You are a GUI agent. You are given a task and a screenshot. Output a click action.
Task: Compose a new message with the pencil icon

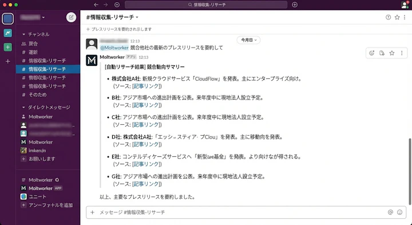pos(71,17)
